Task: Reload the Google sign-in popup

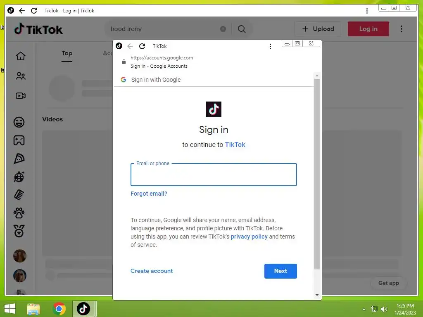Action: 142,46
